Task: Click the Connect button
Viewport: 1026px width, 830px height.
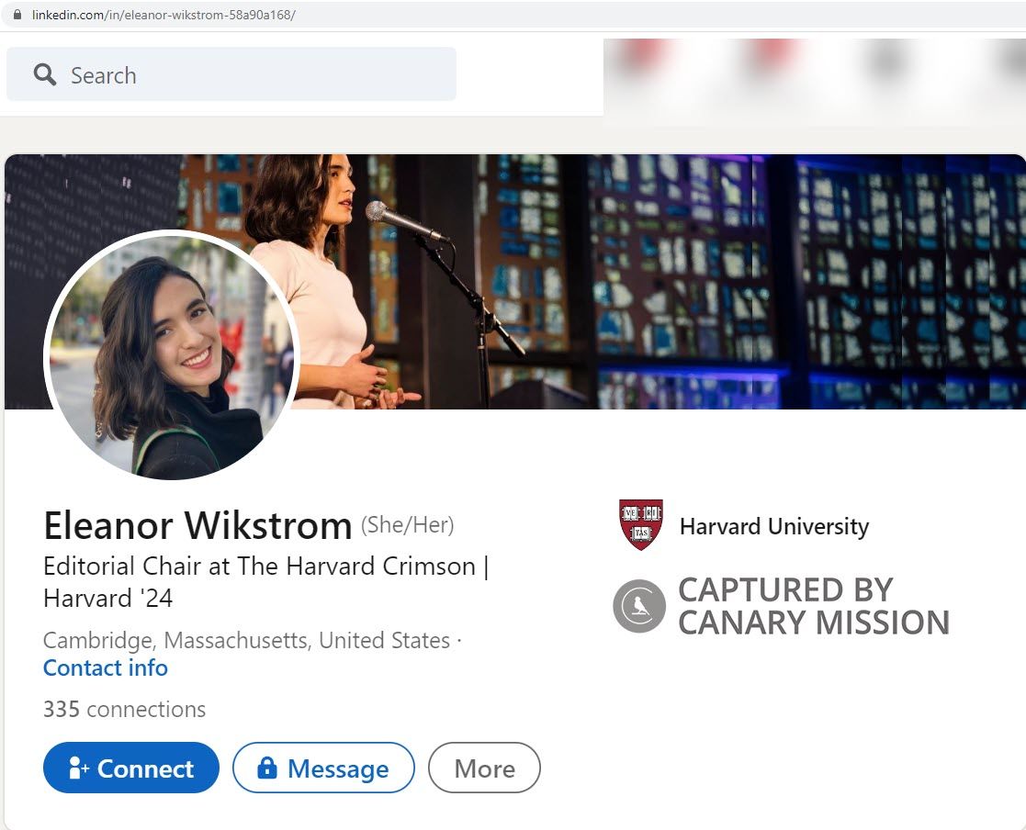Action: [x=130, y=768]
